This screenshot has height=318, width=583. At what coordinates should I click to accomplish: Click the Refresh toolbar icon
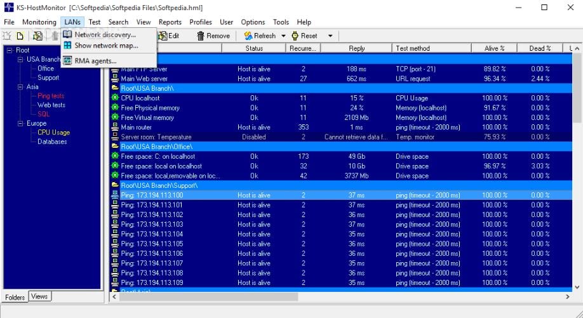(x=248, y=36)
